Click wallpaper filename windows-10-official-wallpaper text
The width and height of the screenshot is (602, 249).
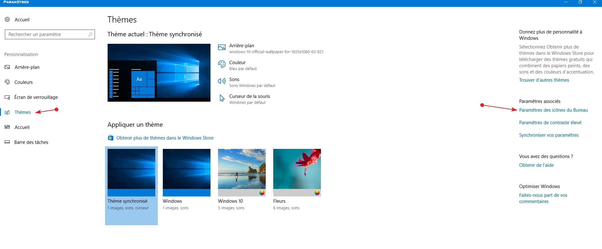[276, 52]
